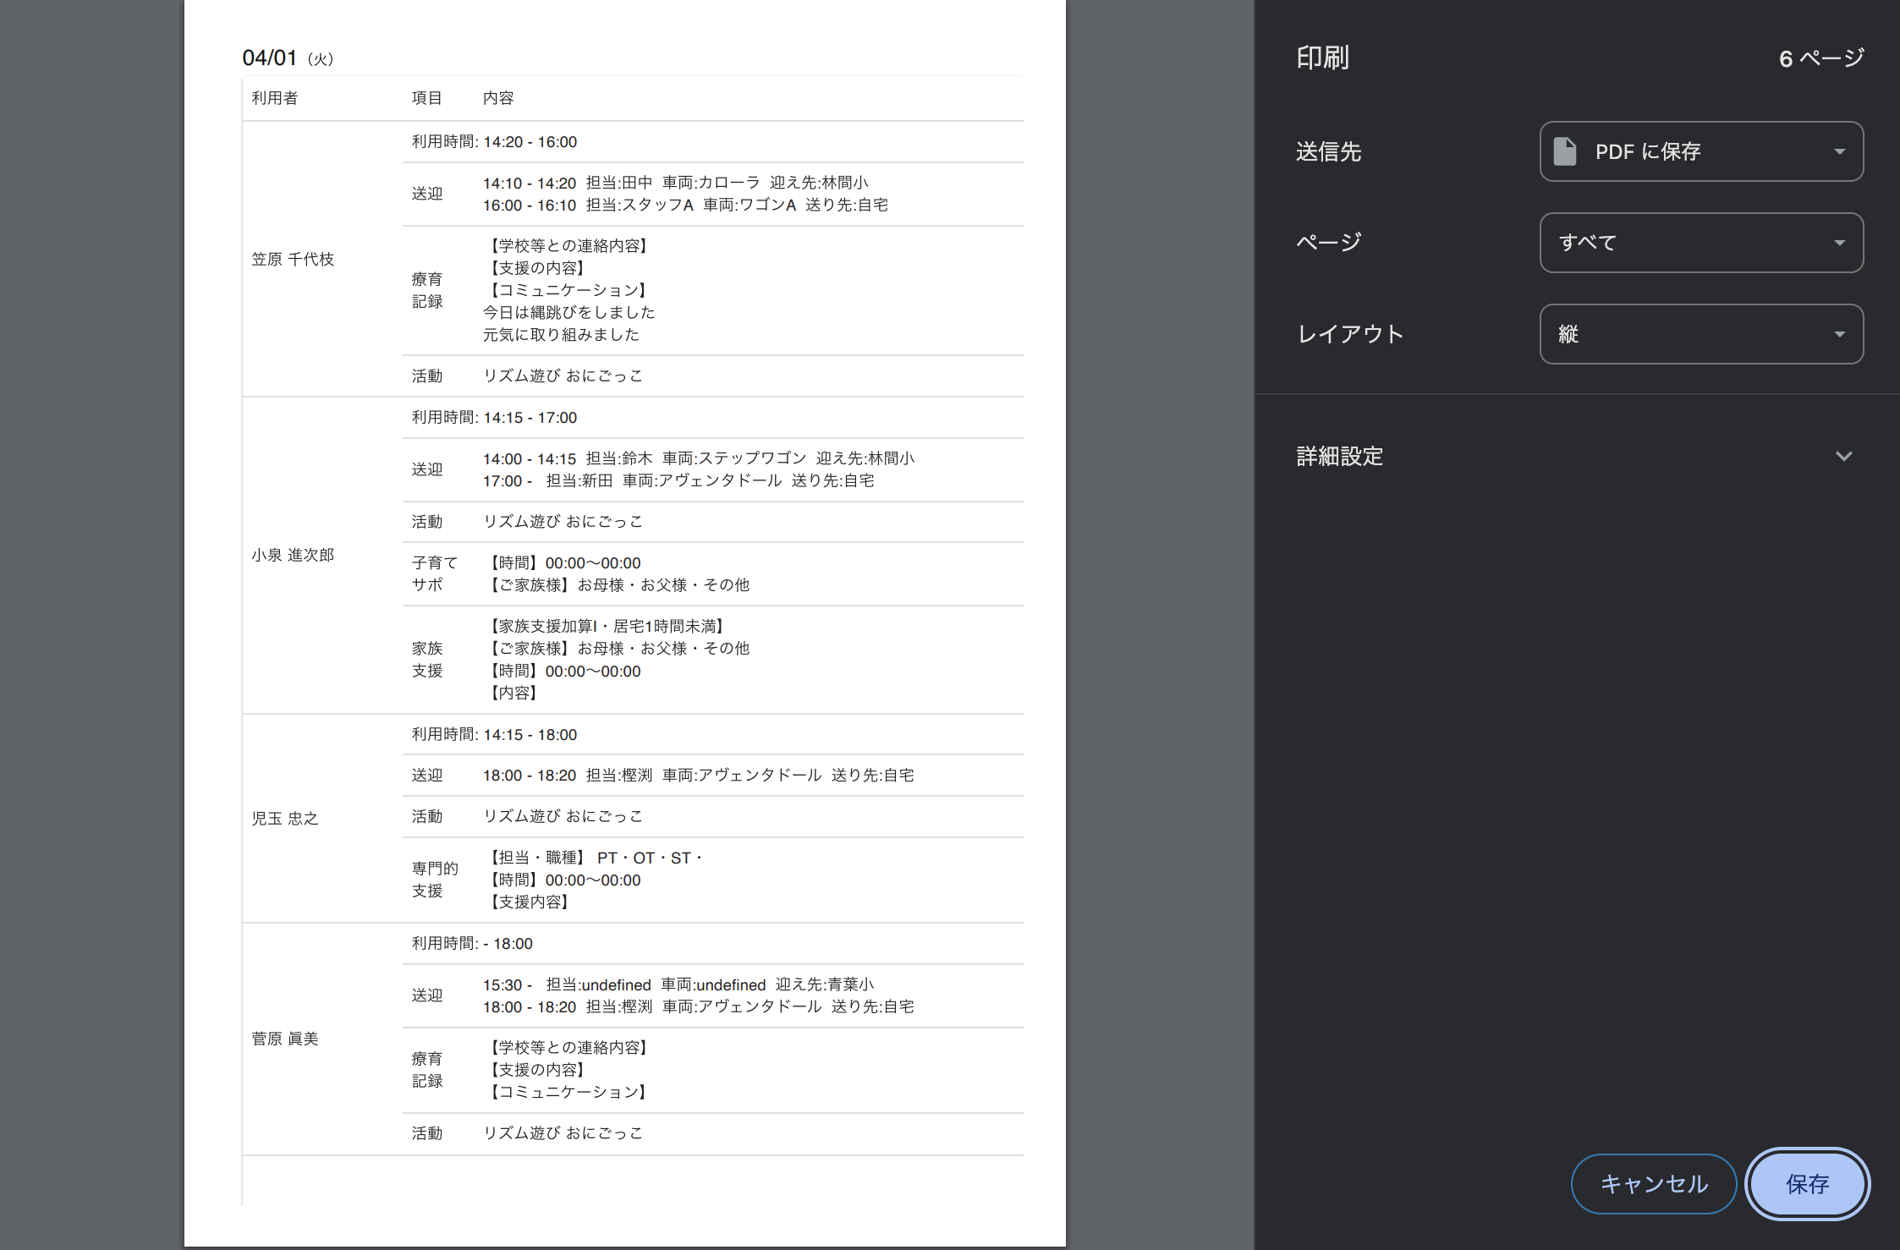
Task: Click 菅原 眞美's 18:00 - 18:20 送迎 line
Action: pos(699,1007)
